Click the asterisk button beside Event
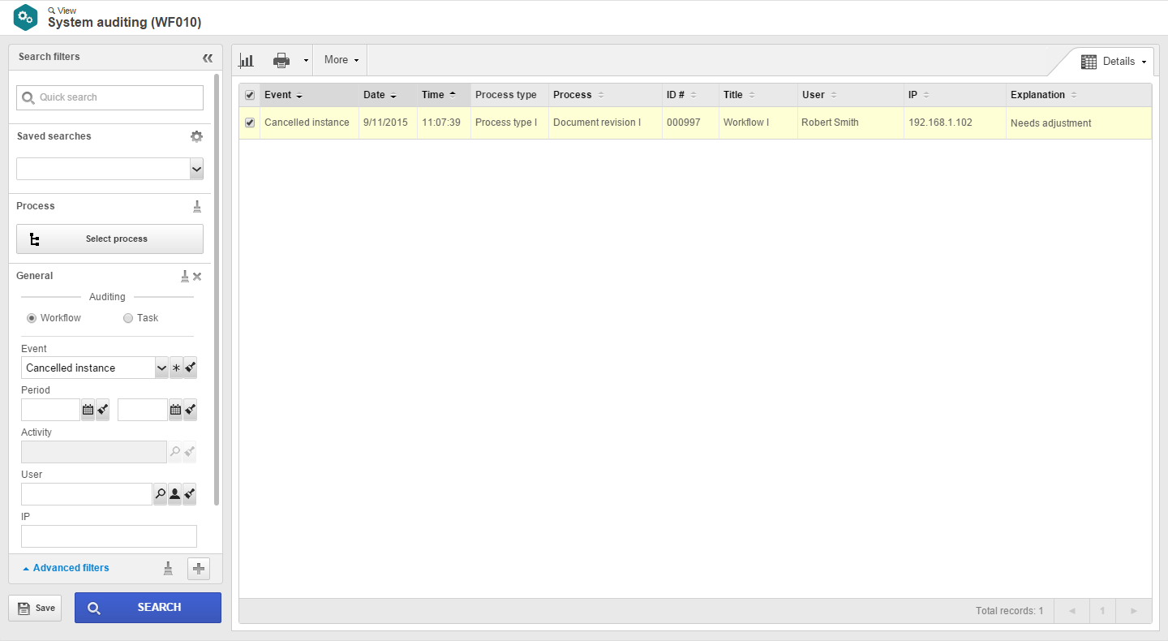This screenshot has height=641, width=1168. pos(176,368)
